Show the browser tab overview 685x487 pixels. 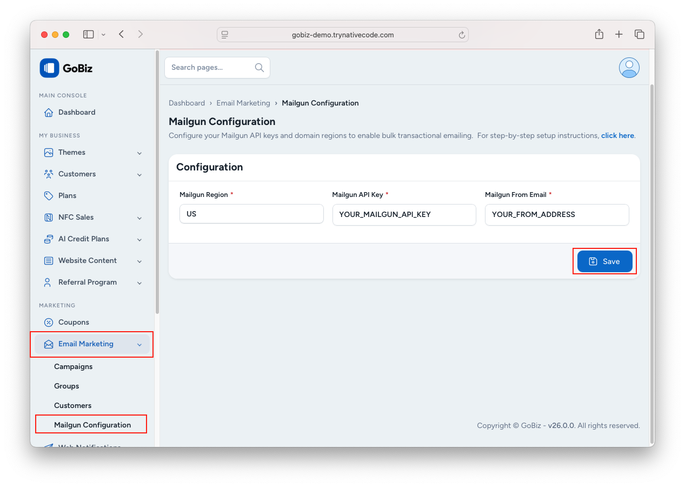[640, 34]
